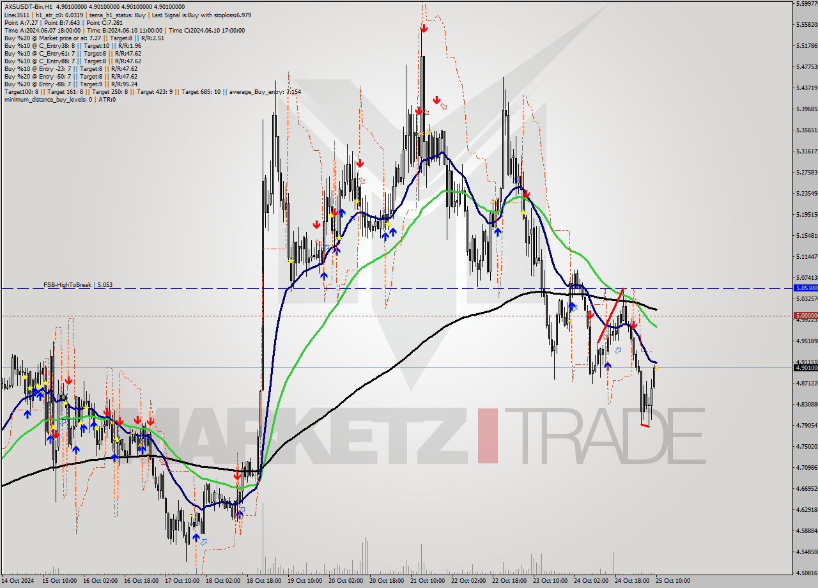Click the '18 Oct 18:00' time axis label
The width and height of the screenshot is (818, 588).
(263, 581)
